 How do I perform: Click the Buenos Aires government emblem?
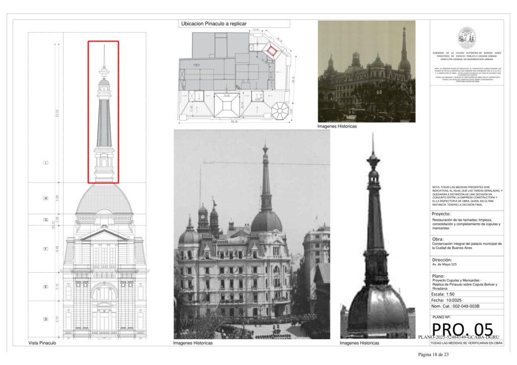(x=467, y=38)
